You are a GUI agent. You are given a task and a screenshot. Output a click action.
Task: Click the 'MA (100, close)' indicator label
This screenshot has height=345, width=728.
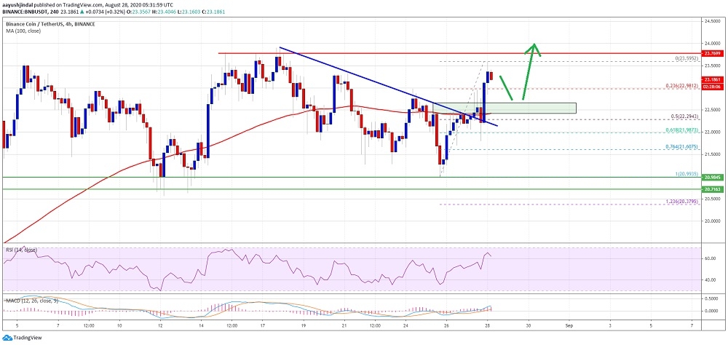pos(23,31)
